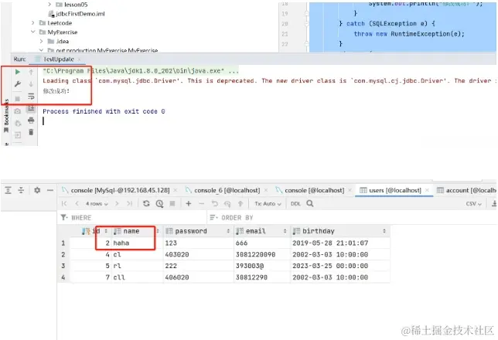Open database panel settings gear
This screenshot has height=340, width=498.
37,190
